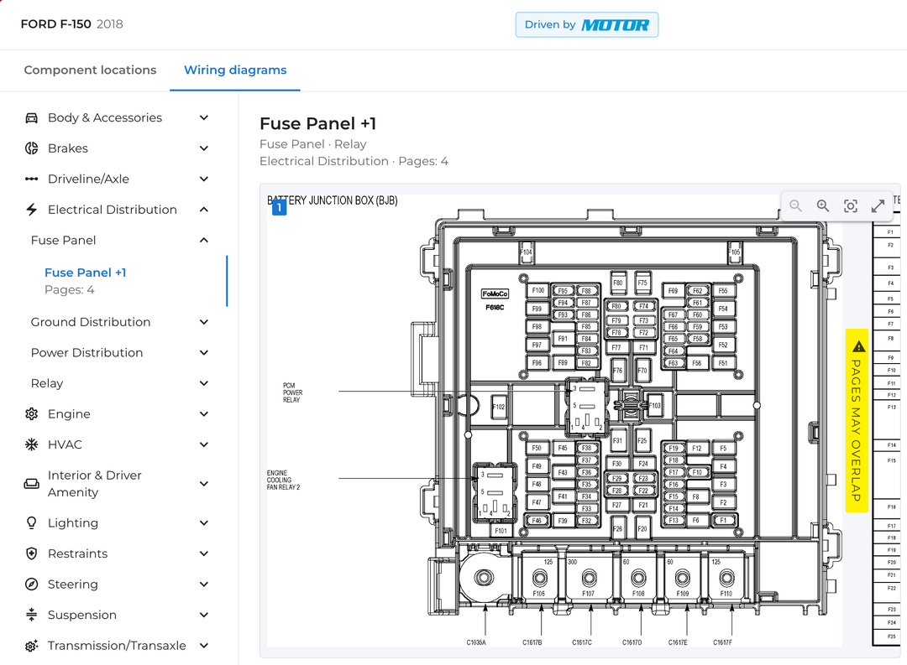This screenshot has width=907, height=665.
Task: Expand the Restraints category chevron
Action: (203, 553)
